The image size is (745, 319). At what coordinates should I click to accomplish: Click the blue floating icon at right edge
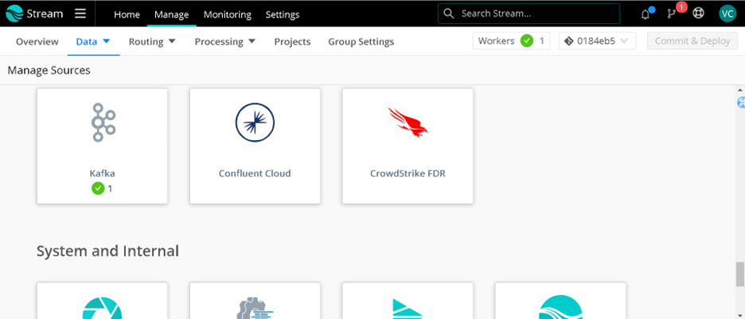(x=741, y=102)
